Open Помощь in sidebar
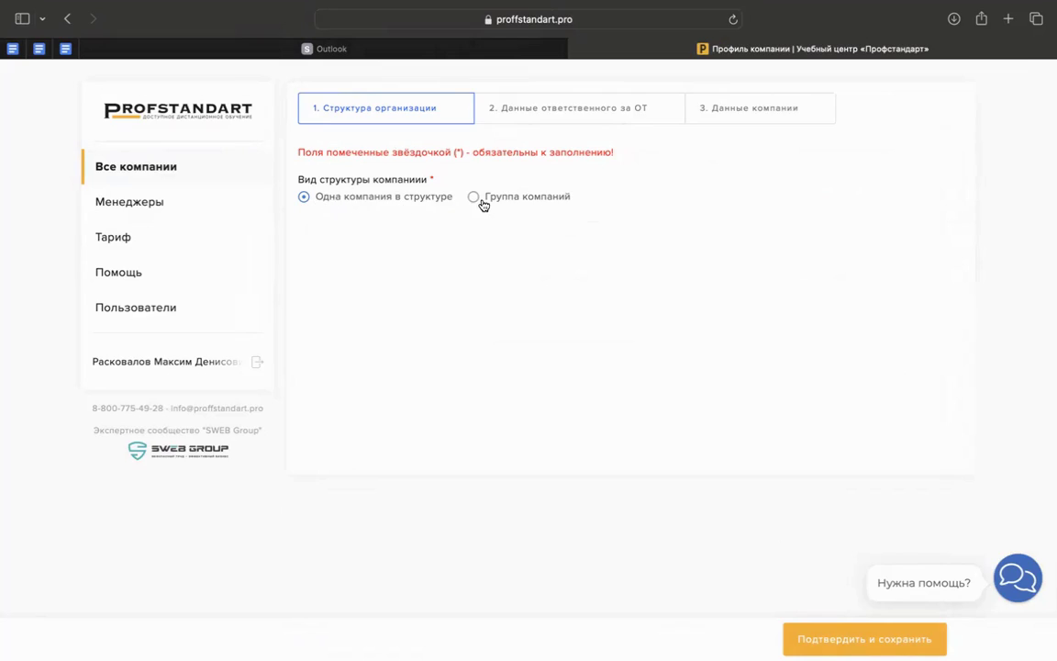The width and height of the screenshot is (1057, 661). (118, 273)
